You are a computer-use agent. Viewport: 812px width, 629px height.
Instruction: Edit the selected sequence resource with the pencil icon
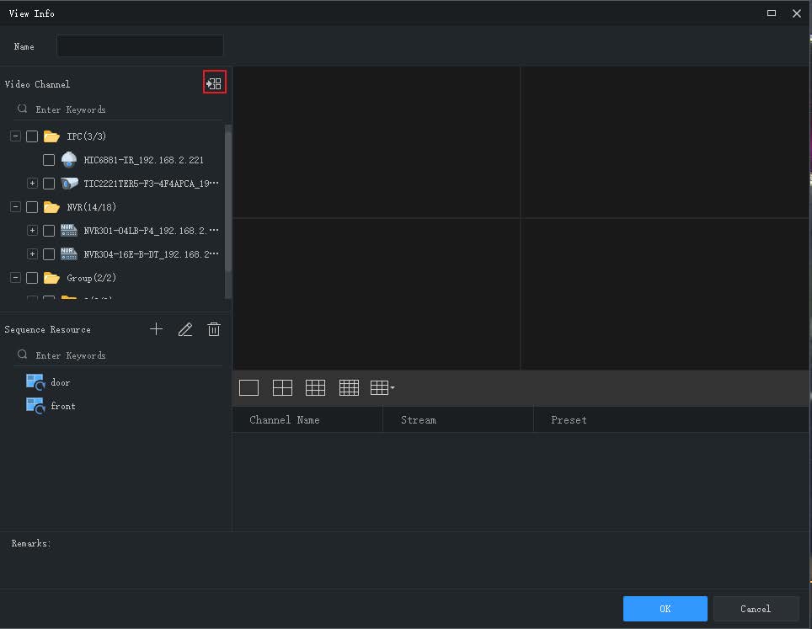coord(184,329)
